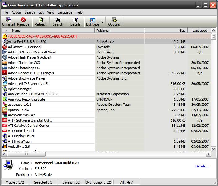Click the Add-in ODF Word icon

(x=5, y=52)
